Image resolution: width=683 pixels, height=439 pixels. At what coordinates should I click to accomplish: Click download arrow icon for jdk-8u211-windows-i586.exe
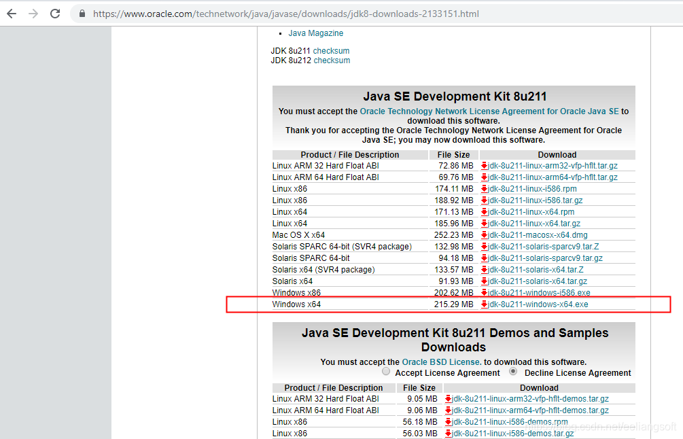coord(484,293)
